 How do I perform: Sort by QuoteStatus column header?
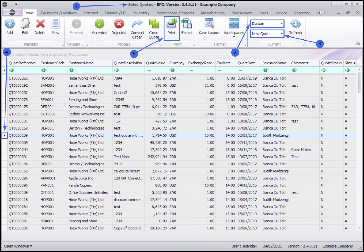[331, 63]
